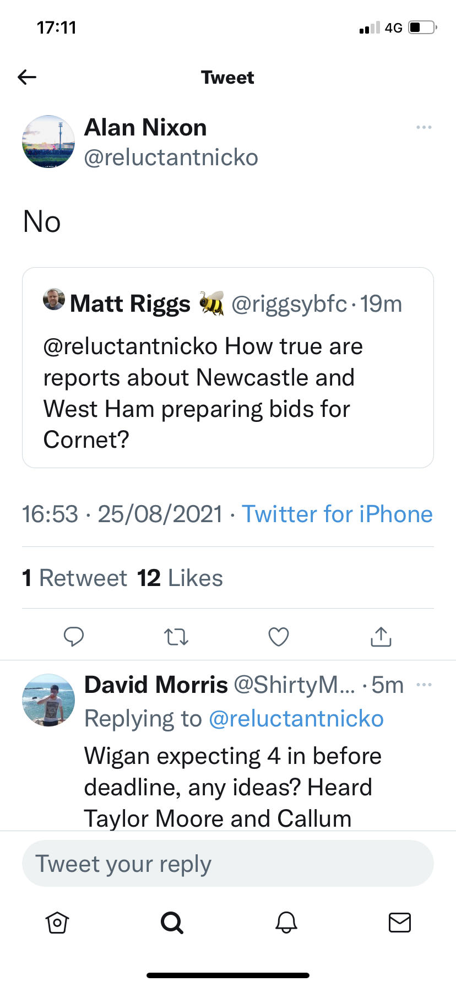Screen dimensions: 456x987
Task: Tap the back arrow icon
Action: pyautogui.click(x=27, y=77)
